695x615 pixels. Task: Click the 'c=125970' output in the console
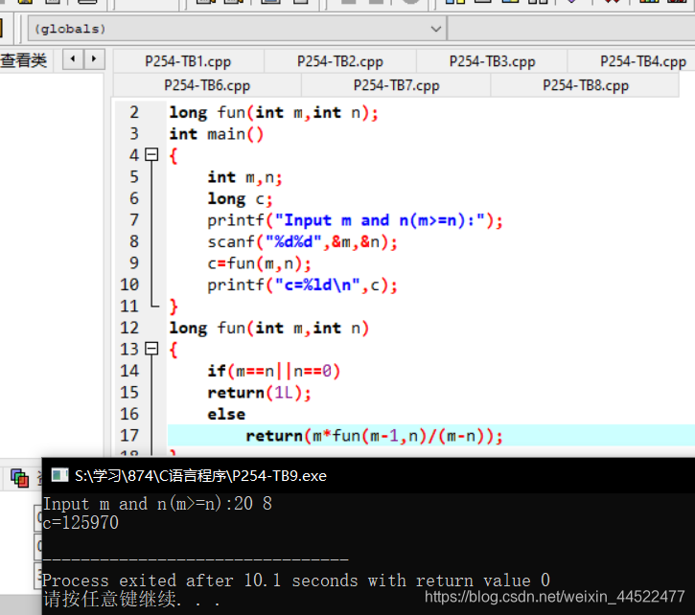[81, 523]
